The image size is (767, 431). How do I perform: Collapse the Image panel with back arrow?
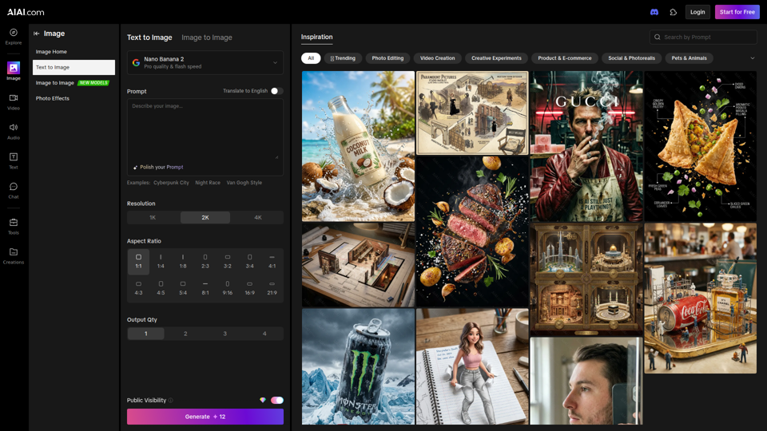tap(37, 34)
